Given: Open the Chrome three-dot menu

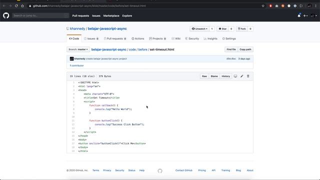Looking at the screenshot, I should 315,6.
